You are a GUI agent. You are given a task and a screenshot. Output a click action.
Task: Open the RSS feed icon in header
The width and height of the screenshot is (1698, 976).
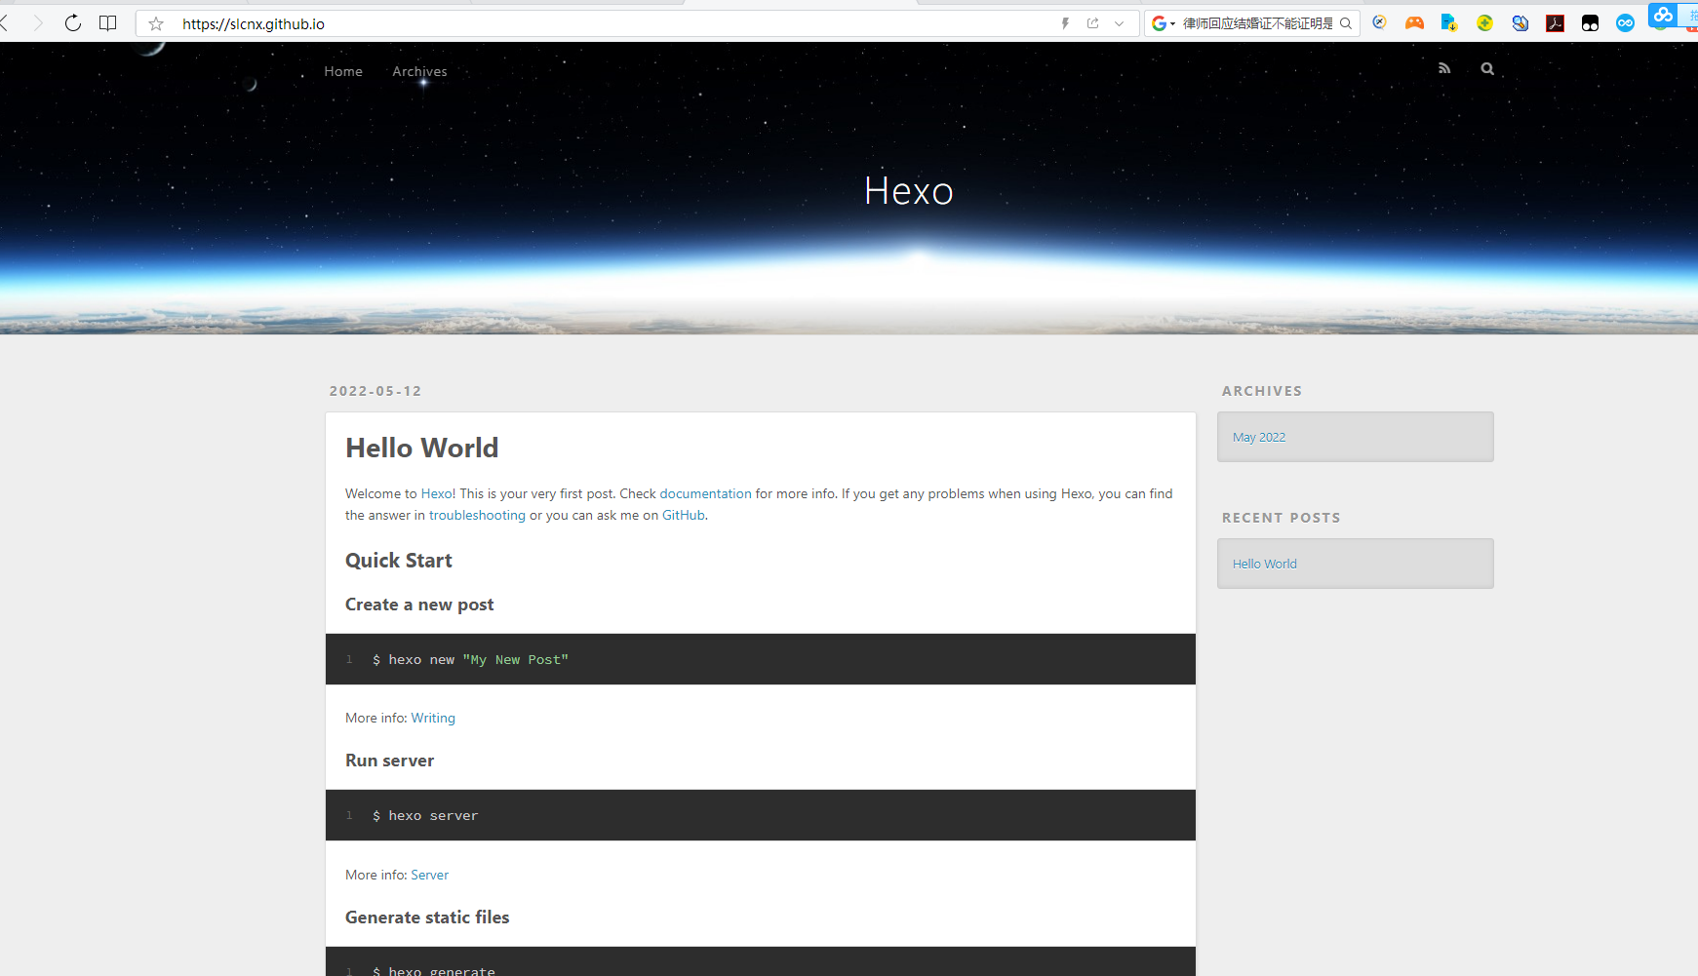coord(1444,68)
